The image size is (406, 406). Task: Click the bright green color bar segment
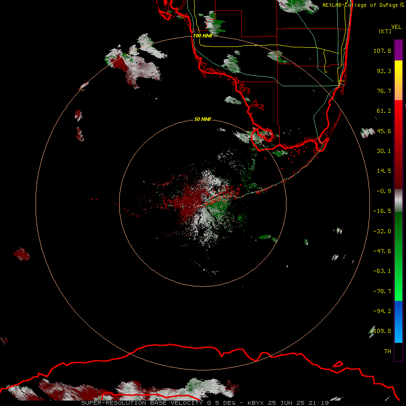398,280
